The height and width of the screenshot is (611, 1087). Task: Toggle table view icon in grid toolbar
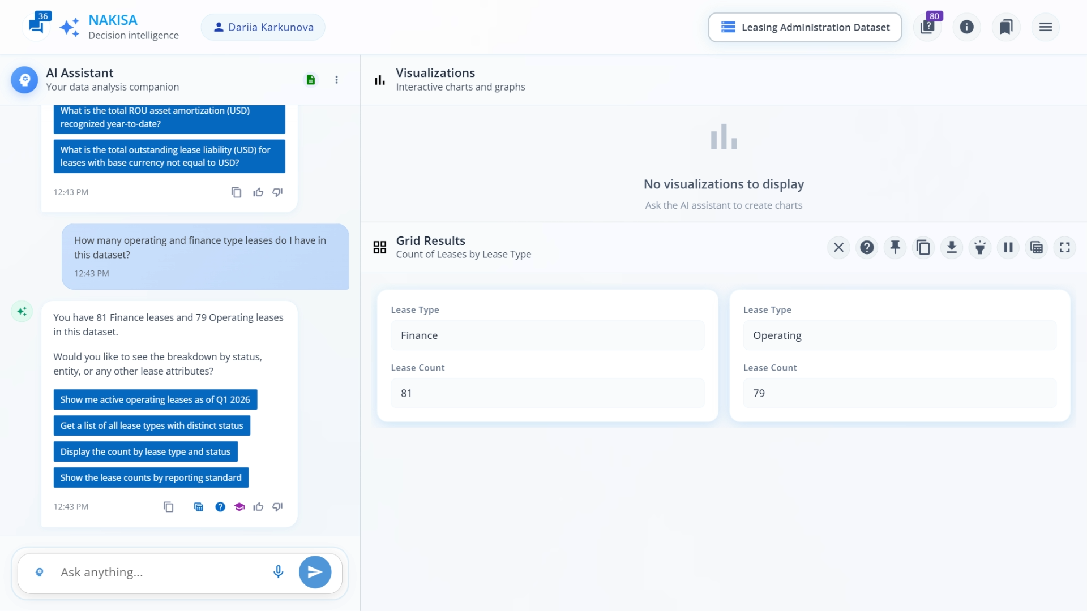pyautogui.click(x=1036, y=247)
